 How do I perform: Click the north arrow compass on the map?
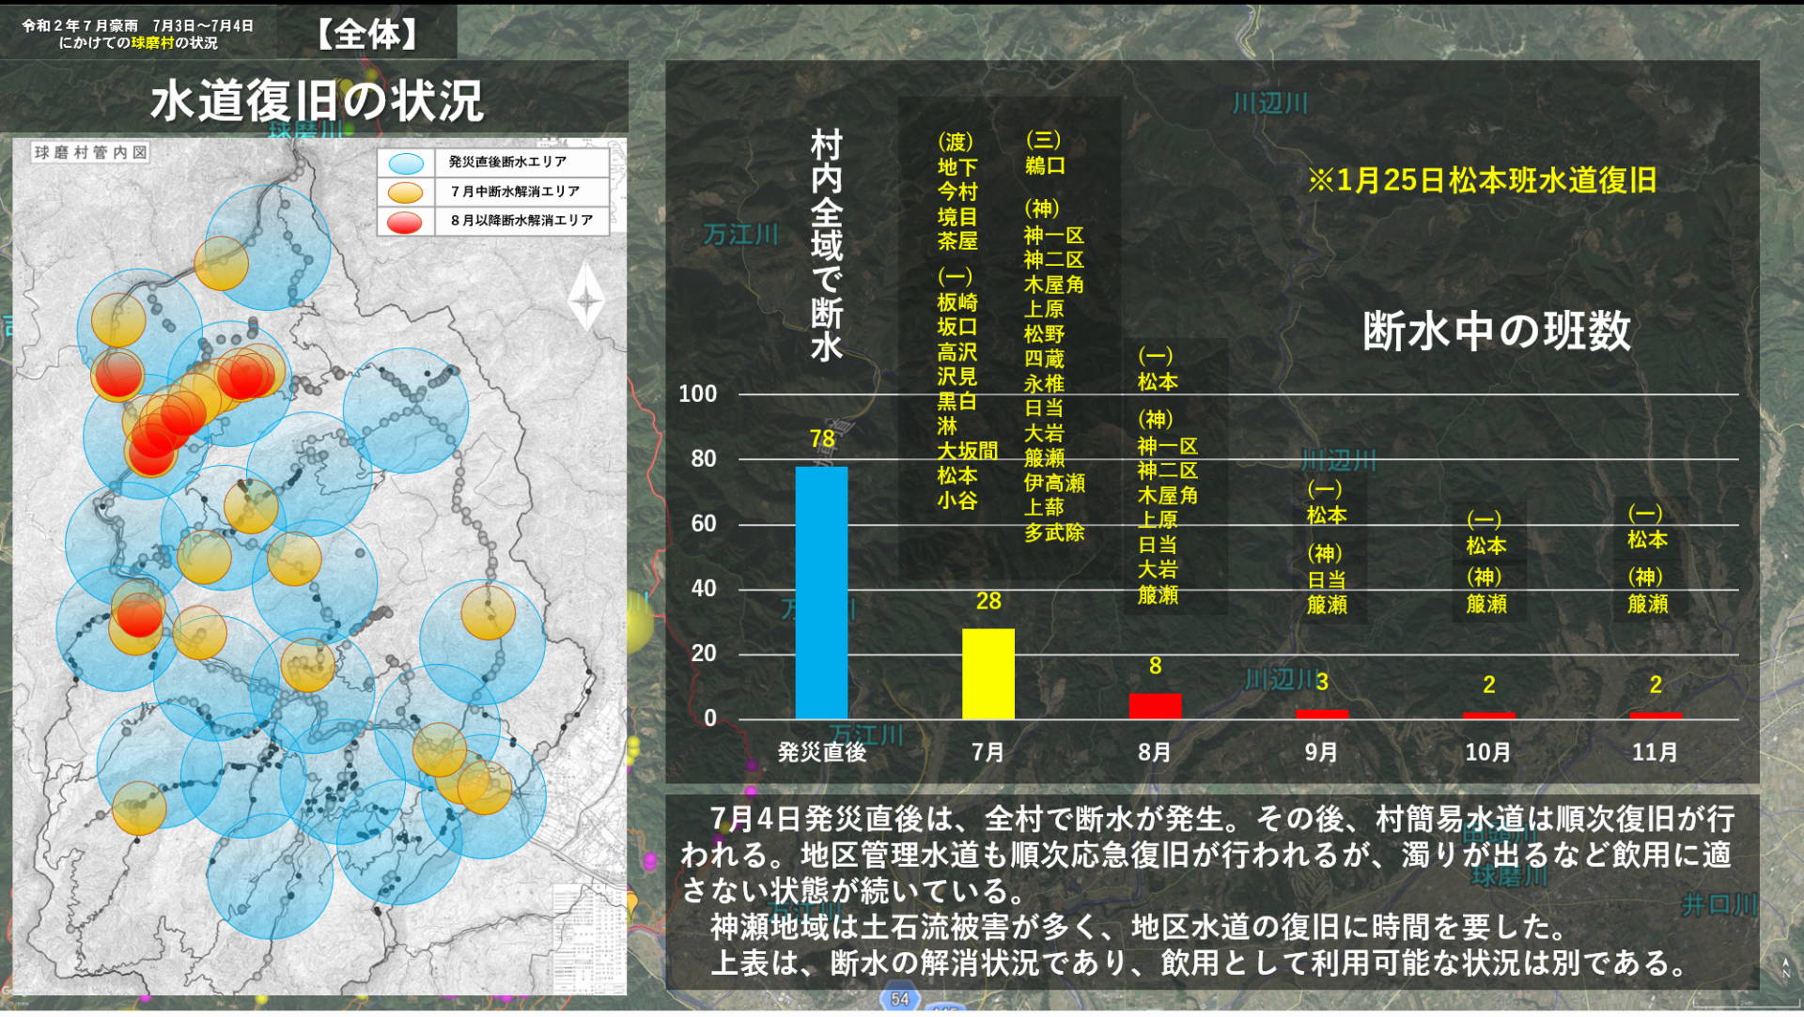[586, 297]
